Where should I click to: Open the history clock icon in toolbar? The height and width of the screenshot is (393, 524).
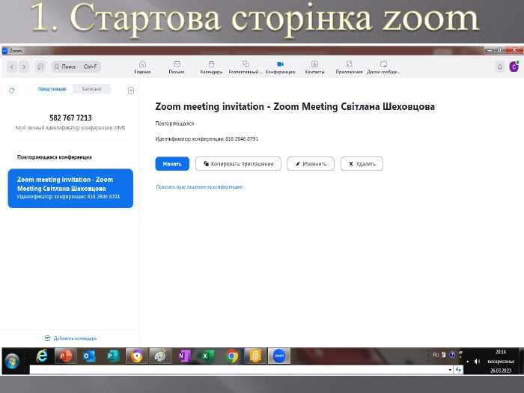coord(40,67)
